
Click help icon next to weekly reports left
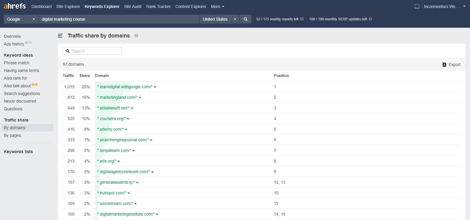302,19
